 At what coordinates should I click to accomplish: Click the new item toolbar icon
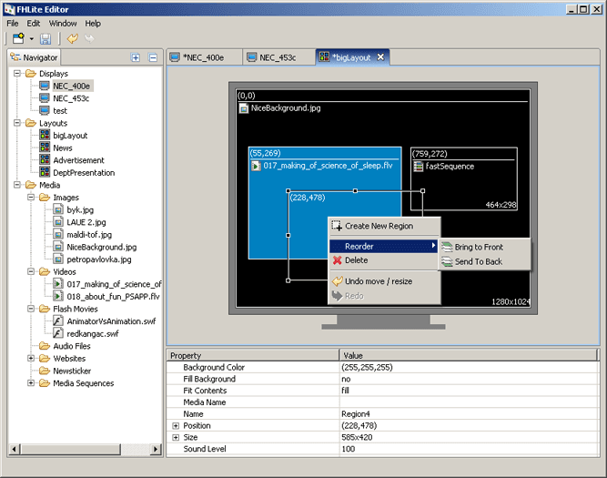click(18, 39)
